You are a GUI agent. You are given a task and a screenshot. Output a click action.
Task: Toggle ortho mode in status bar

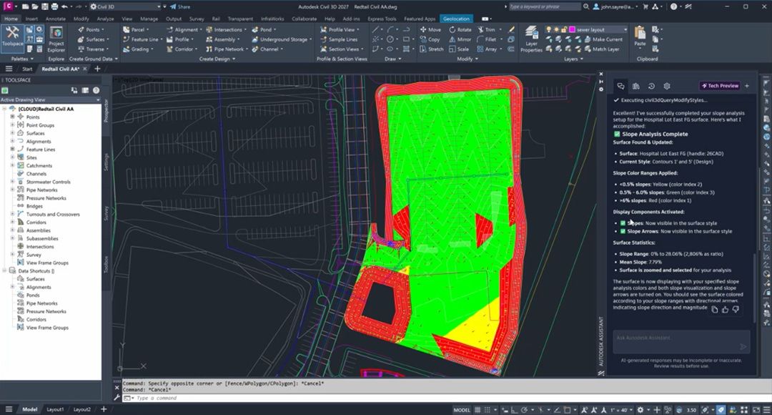[x=514, y=409]
